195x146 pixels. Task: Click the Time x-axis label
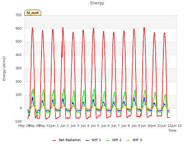(172, 130)
